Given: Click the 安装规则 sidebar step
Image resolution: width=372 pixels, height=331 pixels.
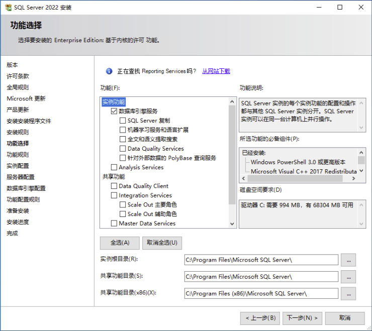Looking at the screenshot, I should tap(18, 132).
